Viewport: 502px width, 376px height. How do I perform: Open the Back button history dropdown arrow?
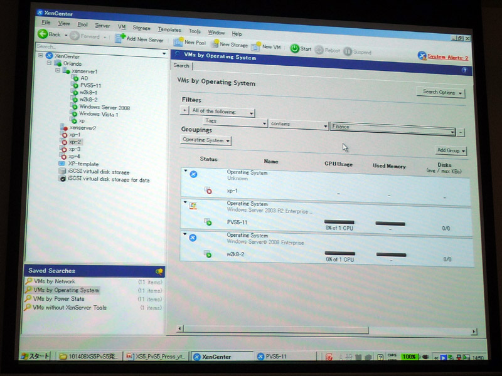(66, 35)
